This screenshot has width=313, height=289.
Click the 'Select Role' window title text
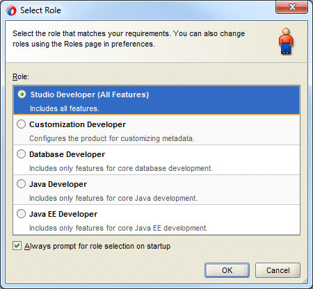(x=40, y=10)
